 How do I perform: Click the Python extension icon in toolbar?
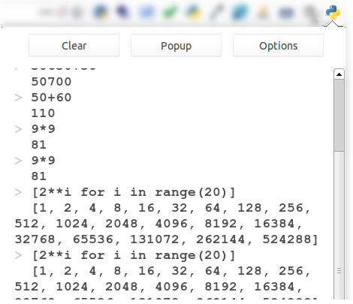333,12
